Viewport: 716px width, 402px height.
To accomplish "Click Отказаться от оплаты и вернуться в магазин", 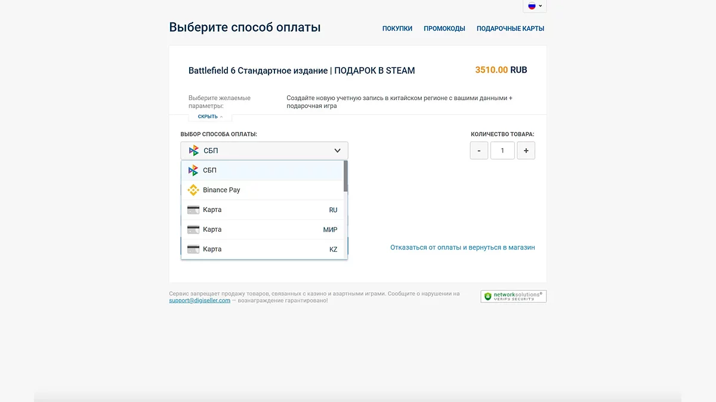I will coord(462,247).
